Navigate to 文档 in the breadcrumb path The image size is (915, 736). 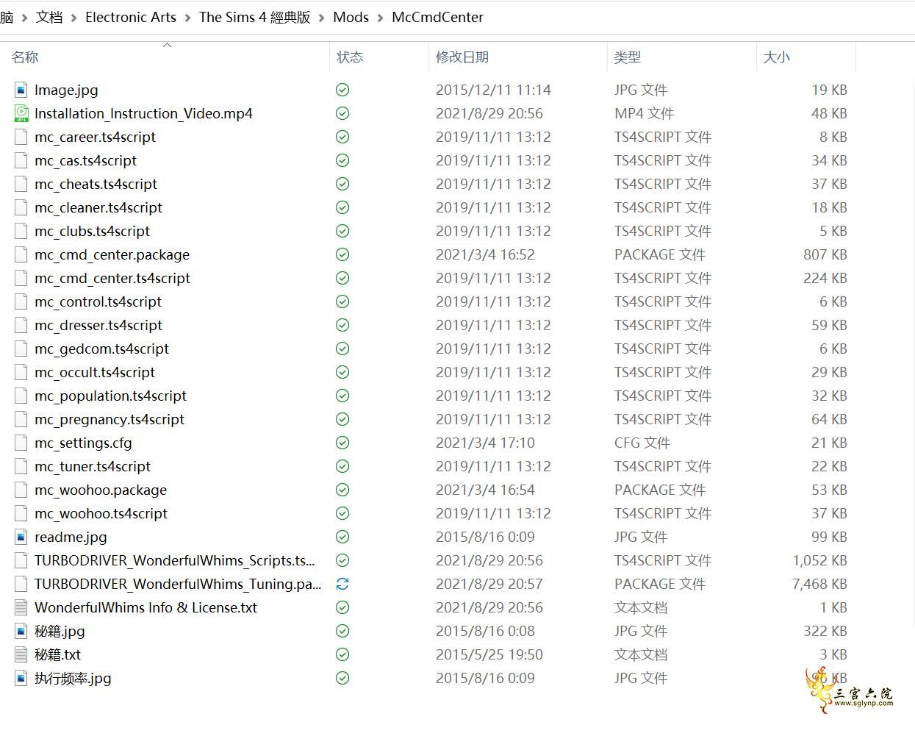coord(49,18)
